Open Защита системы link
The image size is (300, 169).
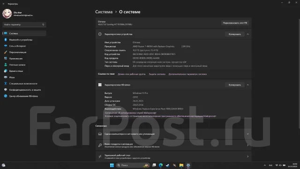pyautogui.click(x=157, y=74)
